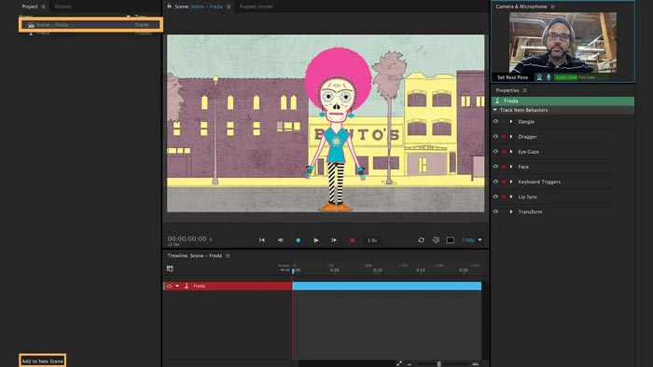The image size is (653, 367).
Task: Toggle visibility of Eye Gaze behavior
Action: 495,151
